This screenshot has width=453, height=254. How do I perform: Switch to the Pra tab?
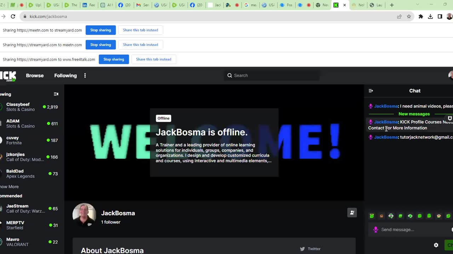click(286, 5)
